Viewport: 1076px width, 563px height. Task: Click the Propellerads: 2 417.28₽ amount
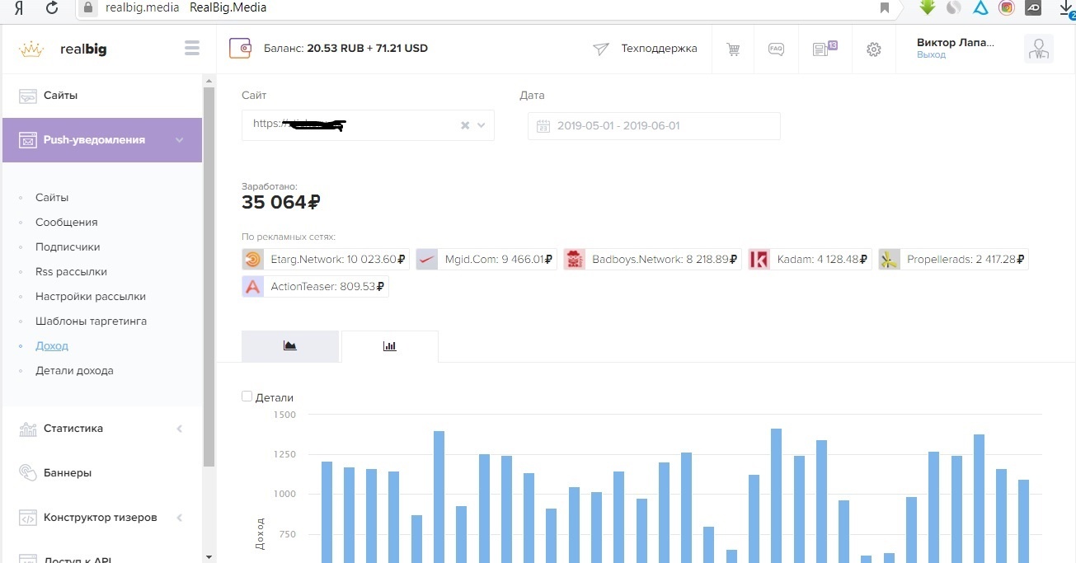coord(966,260)
